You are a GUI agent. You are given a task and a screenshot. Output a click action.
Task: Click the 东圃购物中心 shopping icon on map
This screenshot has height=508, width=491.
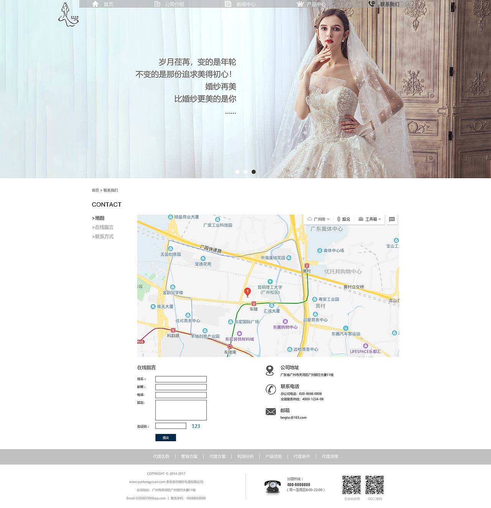(285, 321)
